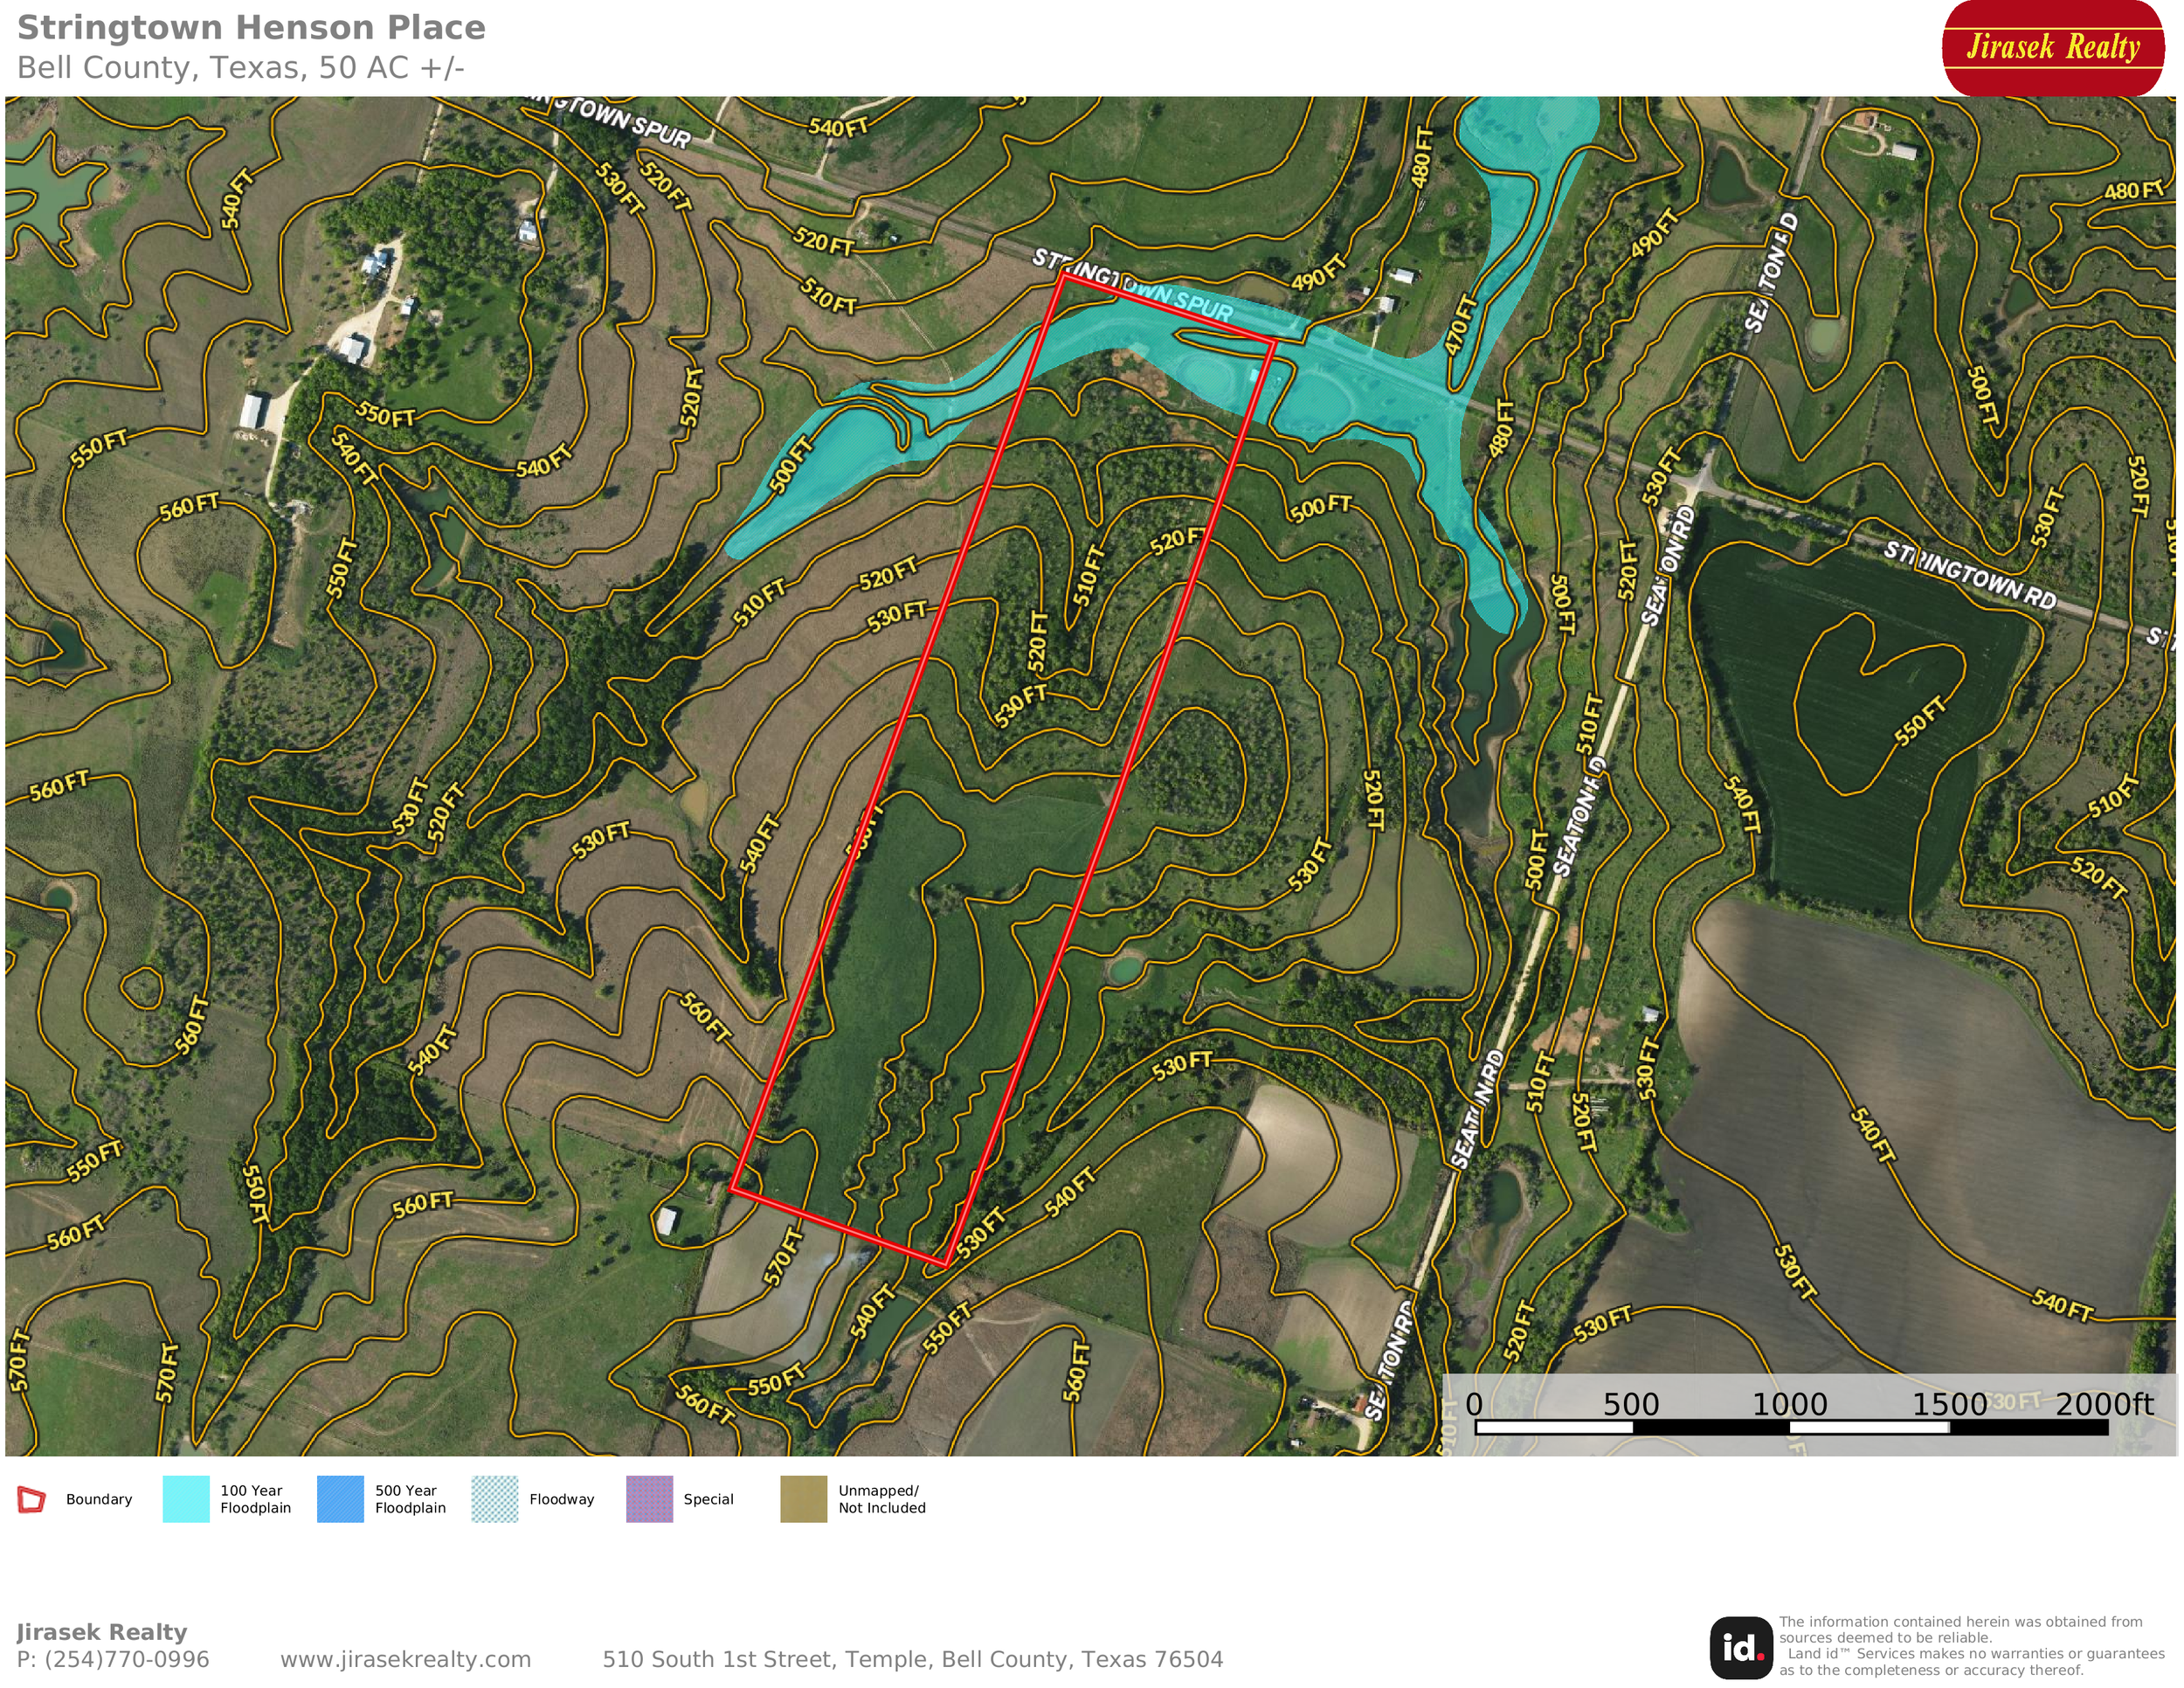The width and height of the screenshot is (2184, 1688).
Task: Click the heart-shaped 550FT contour label
Action: click(1921, 721)
